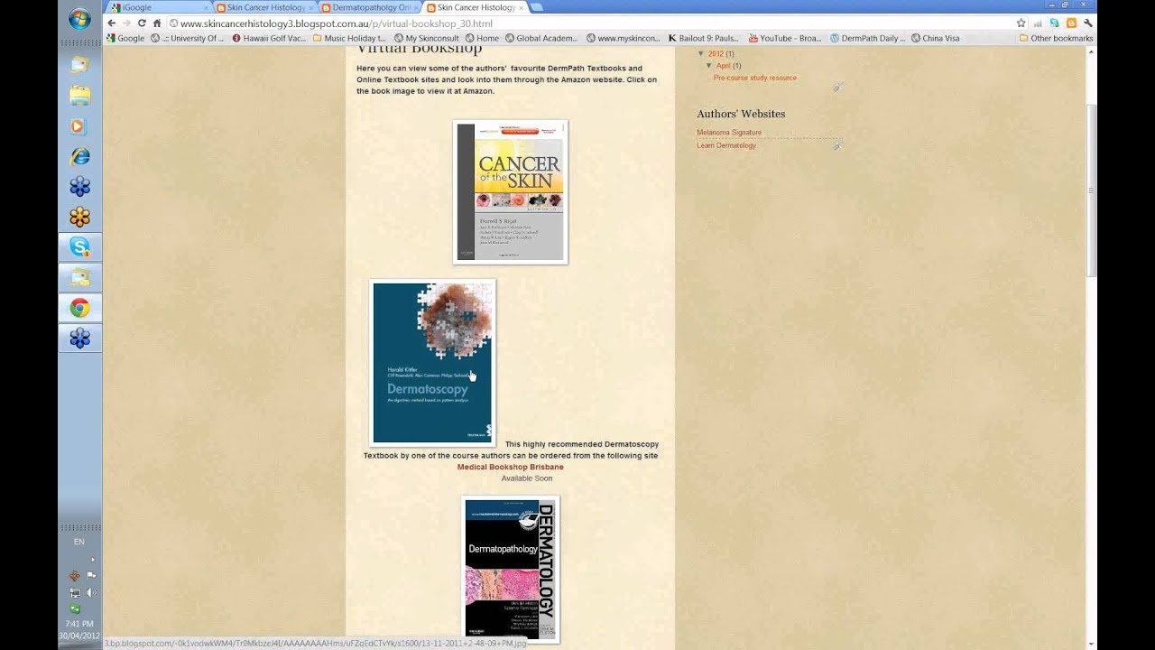Open the 2012 archive link
Screen dimensions: 1155x650
pyautogui.click(x=716, y=54)
